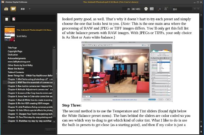The width and height of the screenshot is (204, 135).
Task: Go to Chapter 7. Black & White
Action: pos(30,100)
